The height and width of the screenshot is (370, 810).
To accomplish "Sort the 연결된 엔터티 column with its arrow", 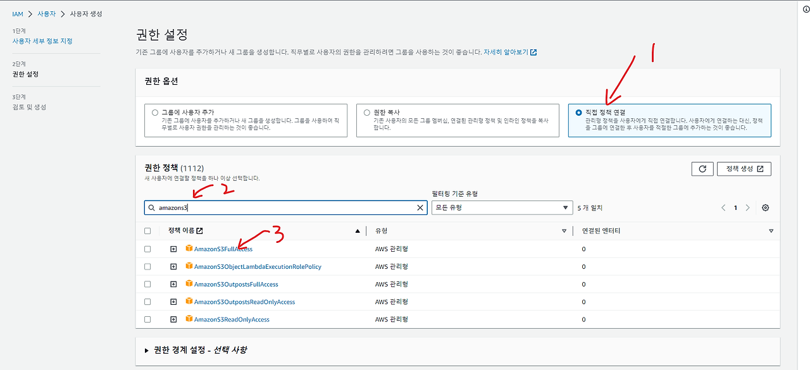I will click(x=771, y=231).
